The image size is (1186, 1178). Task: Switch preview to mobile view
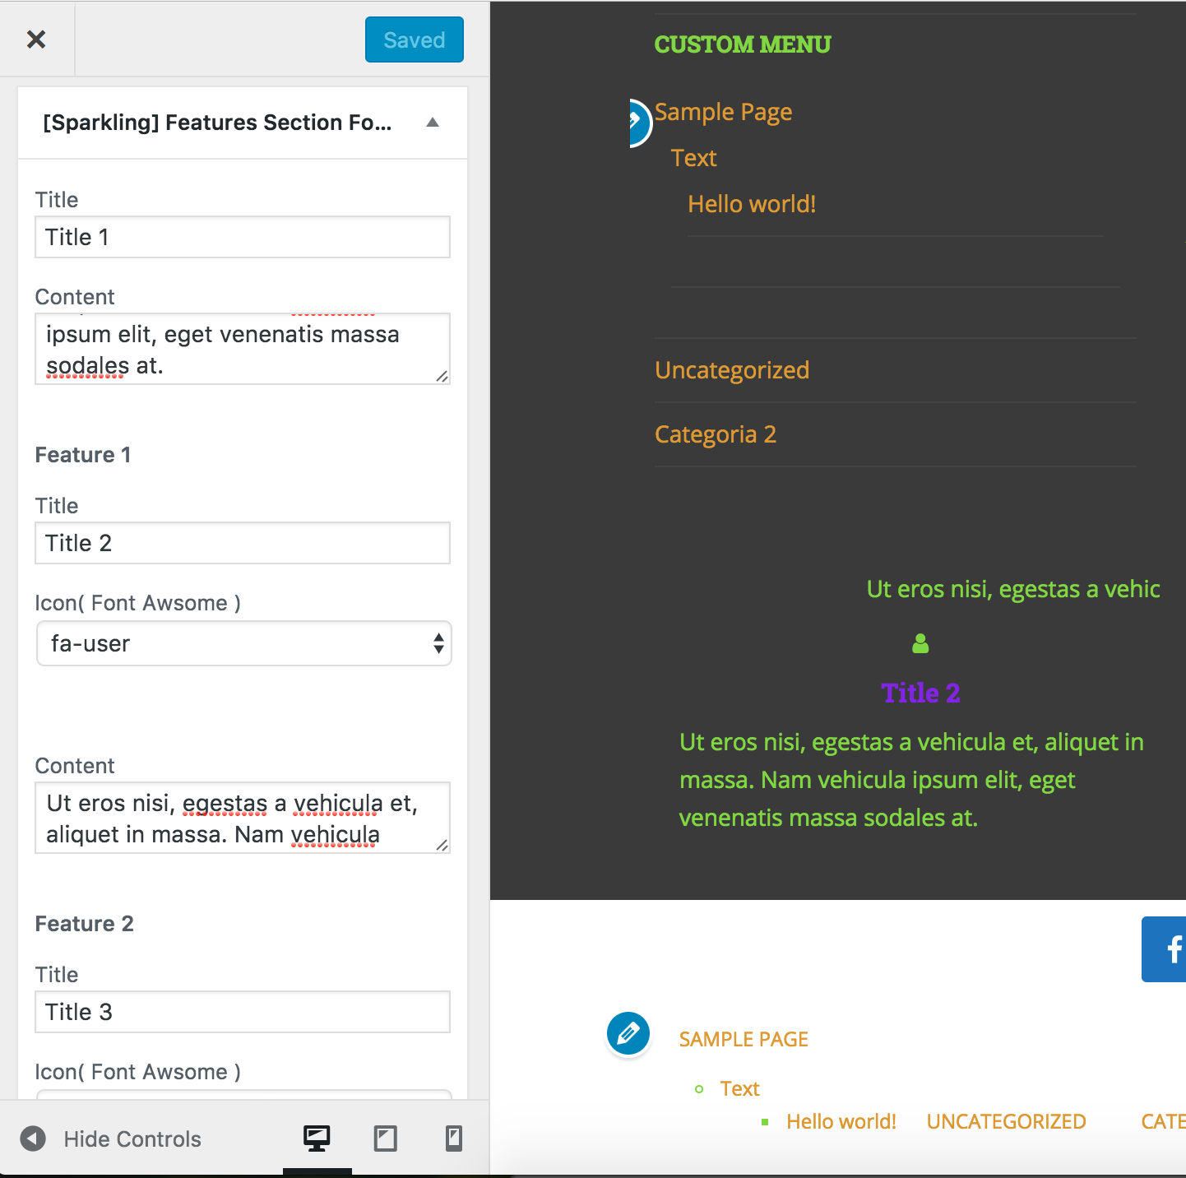[453, 1139]
